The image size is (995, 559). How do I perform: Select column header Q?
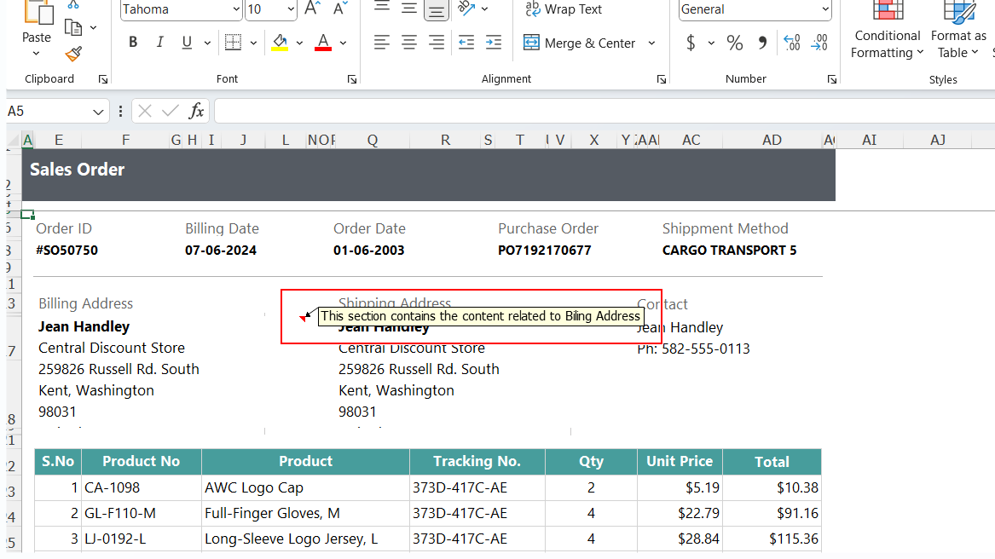click(373, 141)
